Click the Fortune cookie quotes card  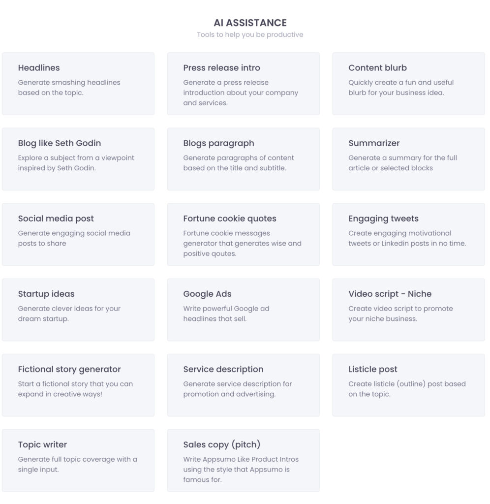click(244, 234)
